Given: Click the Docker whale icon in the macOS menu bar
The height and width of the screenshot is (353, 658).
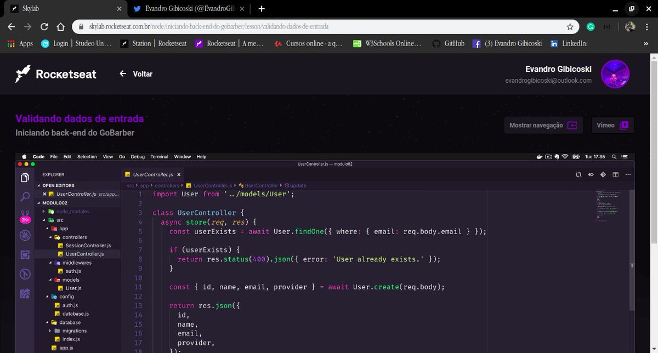Looking at the screenshot, I should click(539, 157).
